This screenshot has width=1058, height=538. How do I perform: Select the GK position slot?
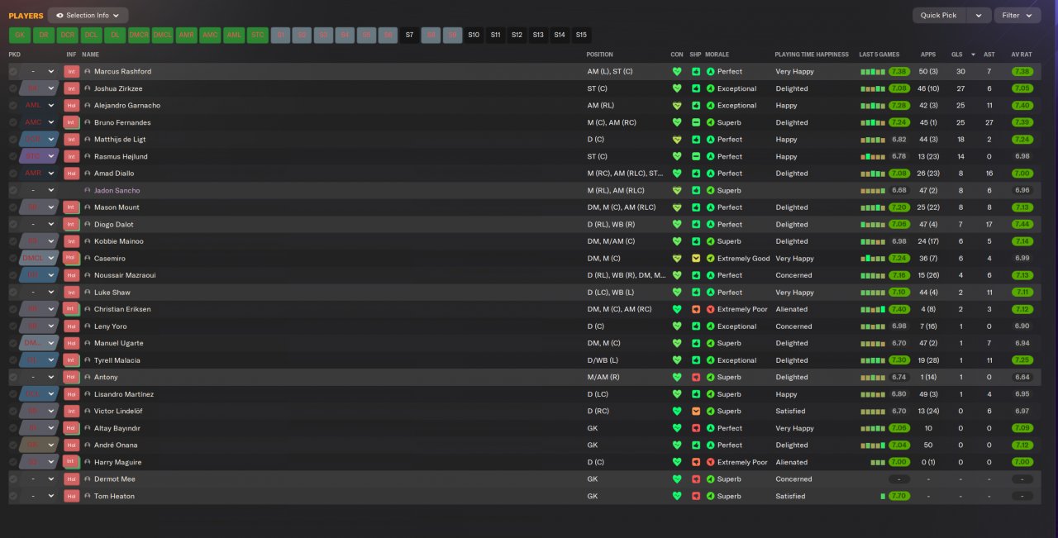click(x=19, y=35)
